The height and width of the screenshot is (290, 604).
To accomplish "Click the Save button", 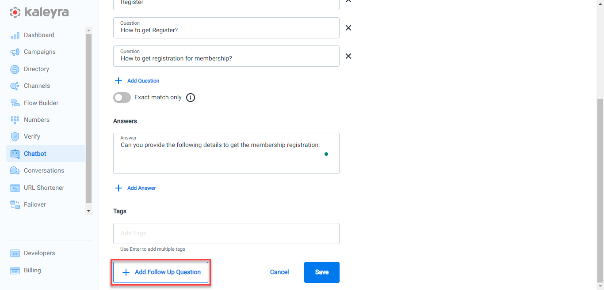I will [322, 272].
